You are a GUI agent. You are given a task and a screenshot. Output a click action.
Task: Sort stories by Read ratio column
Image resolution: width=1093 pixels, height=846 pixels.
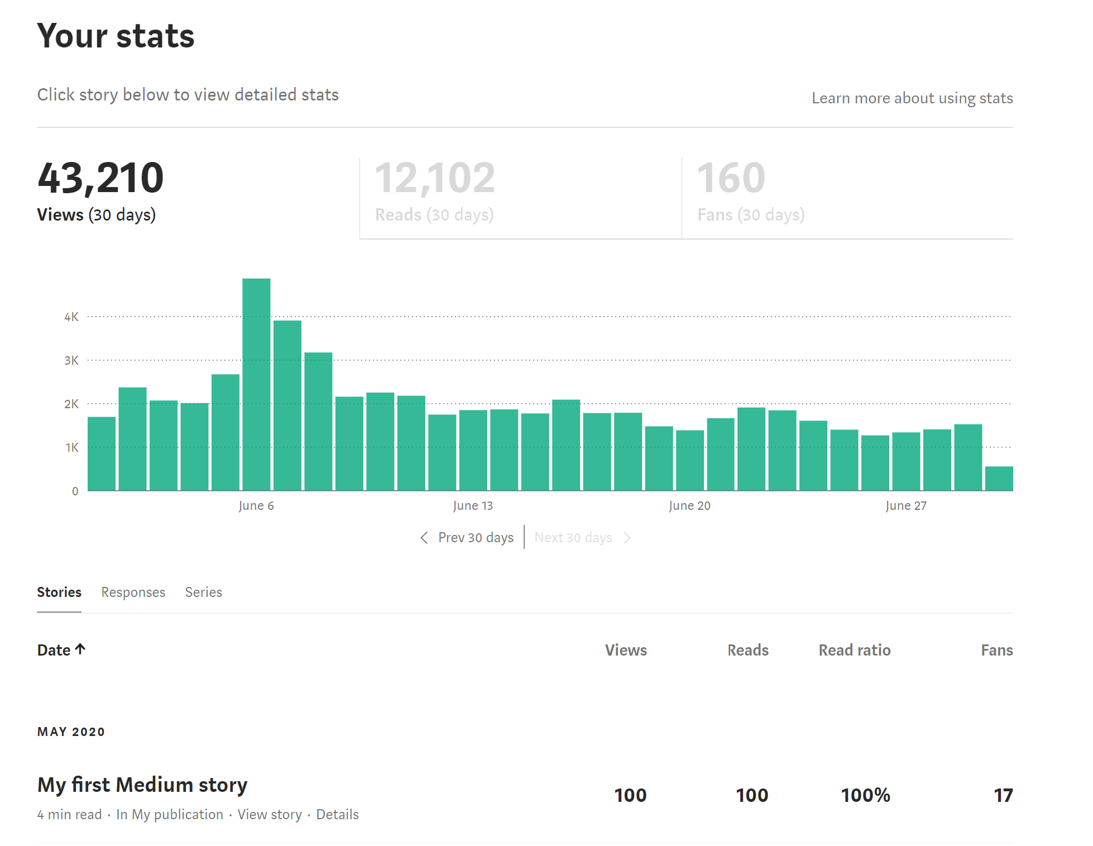[854, 650]
